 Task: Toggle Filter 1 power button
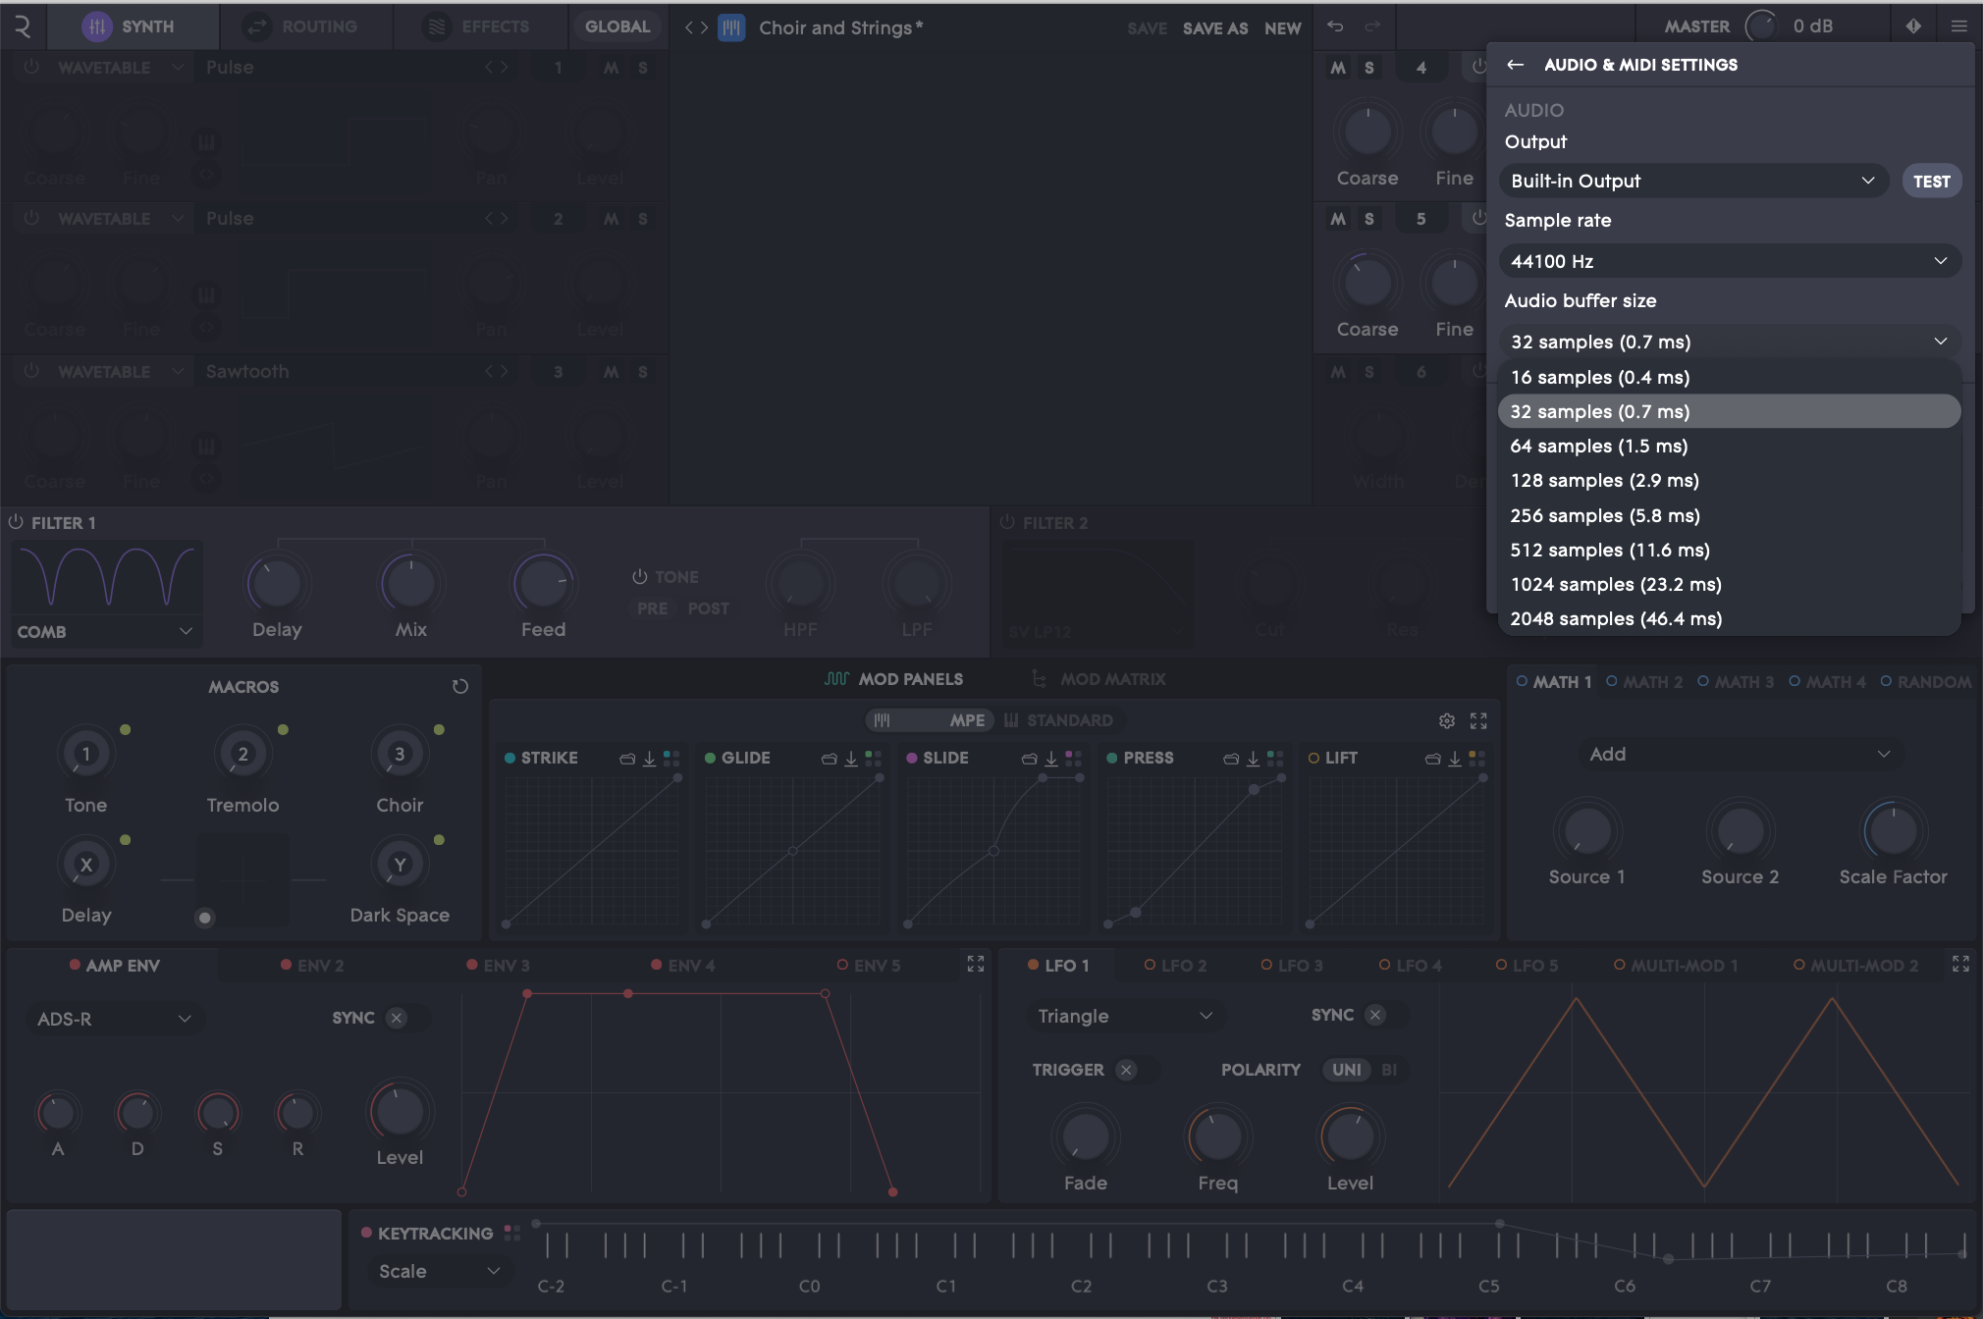pos(16,522)
